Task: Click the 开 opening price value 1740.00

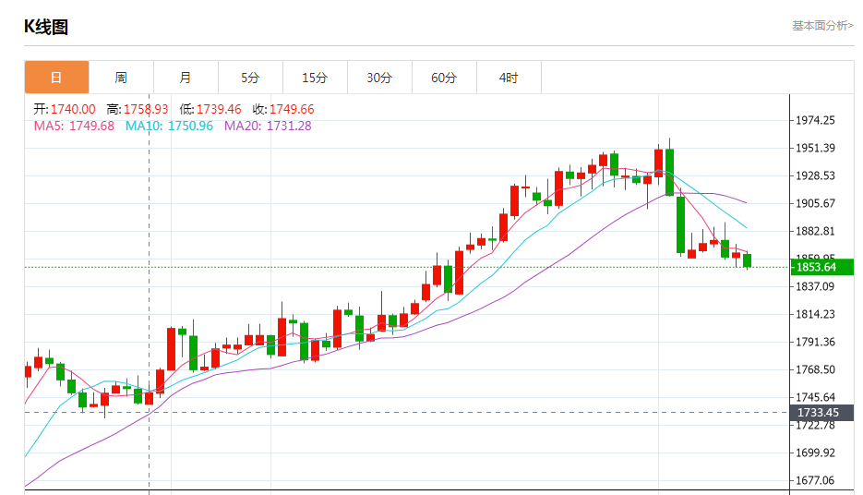Action: pyautogui.click(x=73, y=109)
